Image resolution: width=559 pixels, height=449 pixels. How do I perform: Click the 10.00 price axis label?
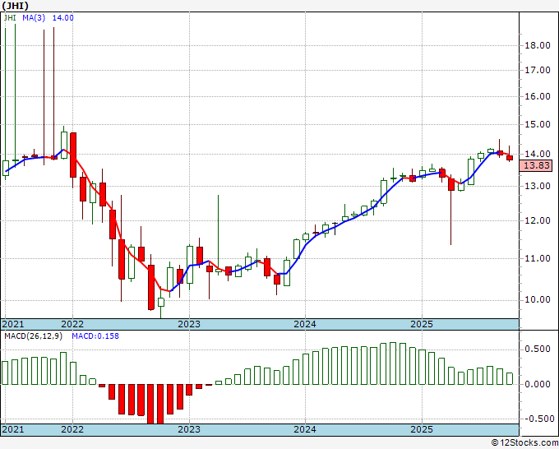pos(538,299)
